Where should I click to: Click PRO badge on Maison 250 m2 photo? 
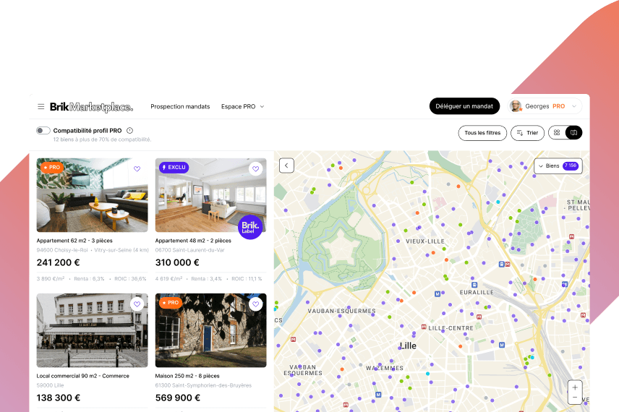pos(171,303)
